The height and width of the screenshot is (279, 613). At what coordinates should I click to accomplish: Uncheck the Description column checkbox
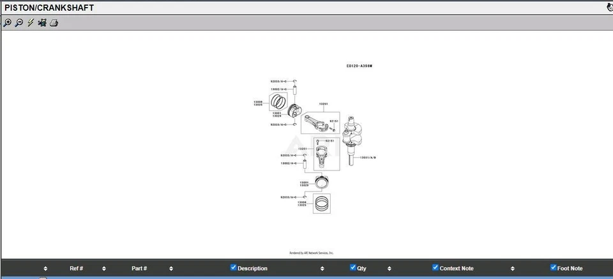click(x=234, y=268)
